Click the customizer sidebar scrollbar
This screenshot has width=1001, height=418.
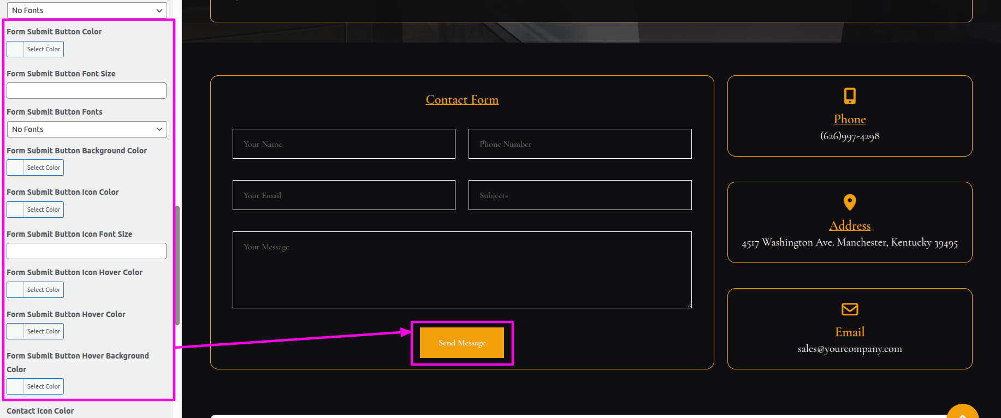177,265
